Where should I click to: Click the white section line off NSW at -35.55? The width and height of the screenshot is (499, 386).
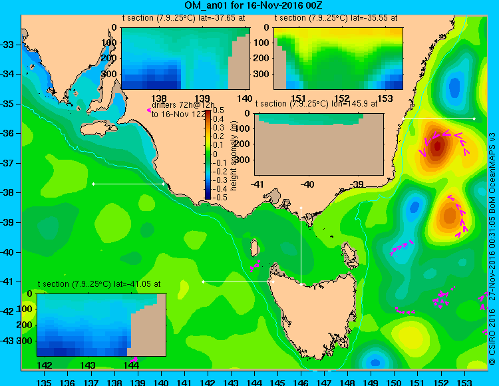(438, 118)
